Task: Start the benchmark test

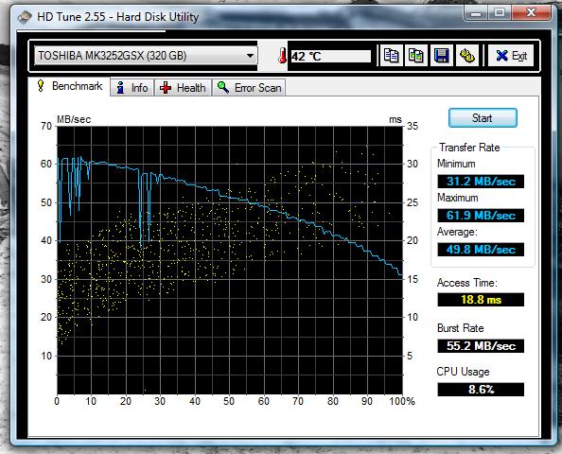Action: point(483,118)
